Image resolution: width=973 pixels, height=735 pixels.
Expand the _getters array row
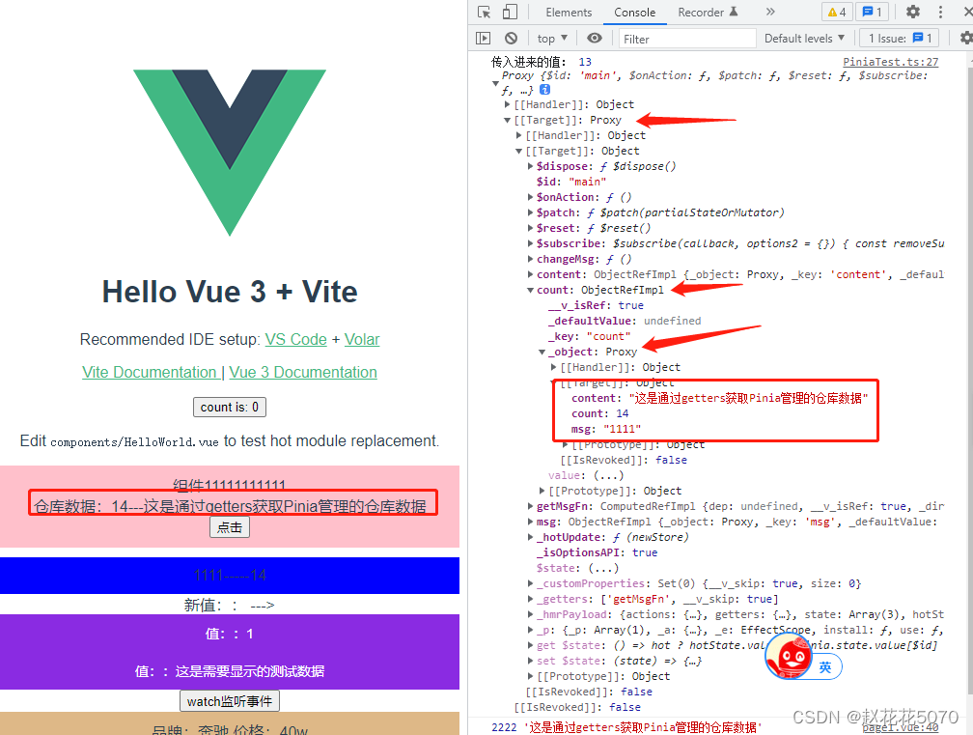point(531,599)
